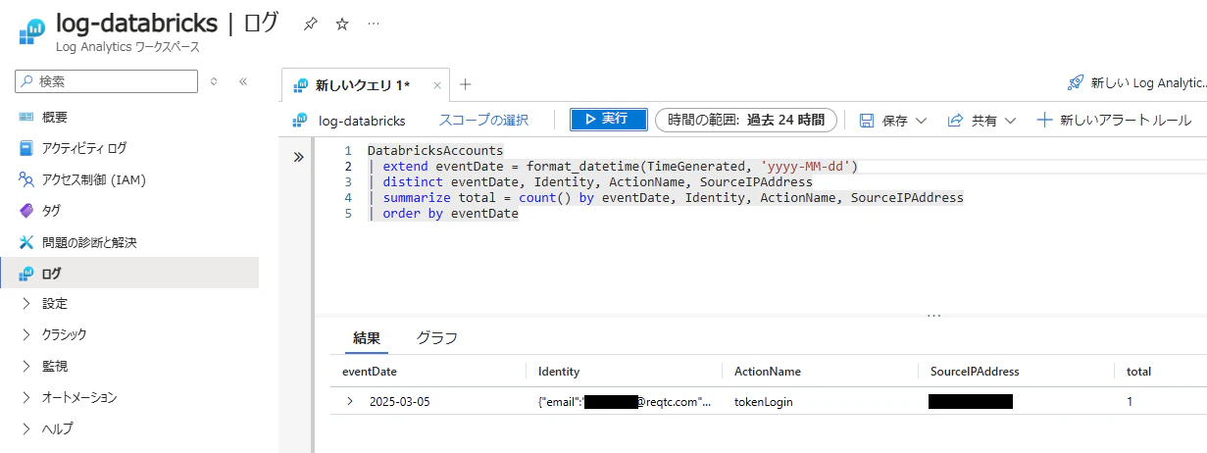
Task: Open the 共有 dropdown chevron
Action: pos(1011,121)
